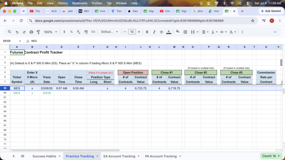Activate the paint format tool

click(x=38, y=32)
